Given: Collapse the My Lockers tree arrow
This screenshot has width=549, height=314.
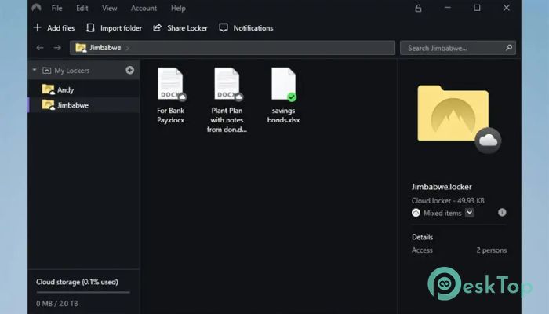Looking at the screenshot, I should click(x=35, y=70).
